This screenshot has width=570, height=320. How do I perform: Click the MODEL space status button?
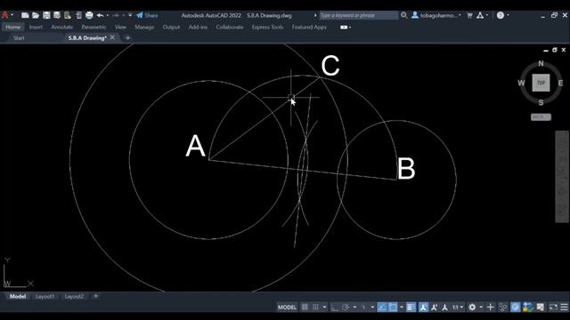[287, 308]
